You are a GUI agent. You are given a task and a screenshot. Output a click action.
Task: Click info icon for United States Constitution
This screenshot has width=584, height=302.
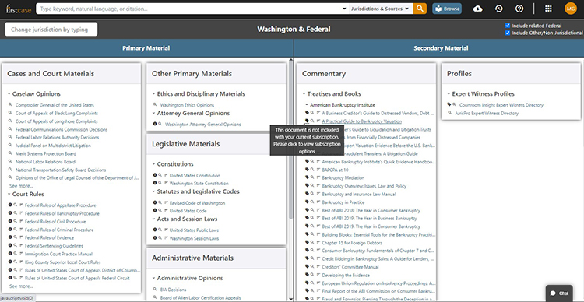point(155,175)
